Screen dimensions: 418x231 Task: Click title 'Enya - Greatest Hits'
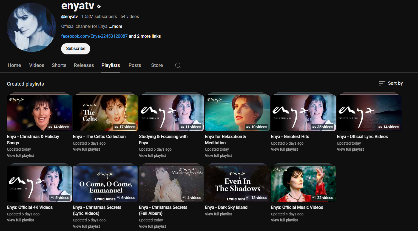point(290,137)
